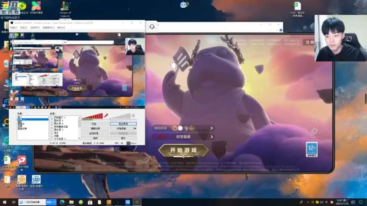Click the microphone mute icon in OBS
The image size is (367, 206).
[x=106, y=116]
